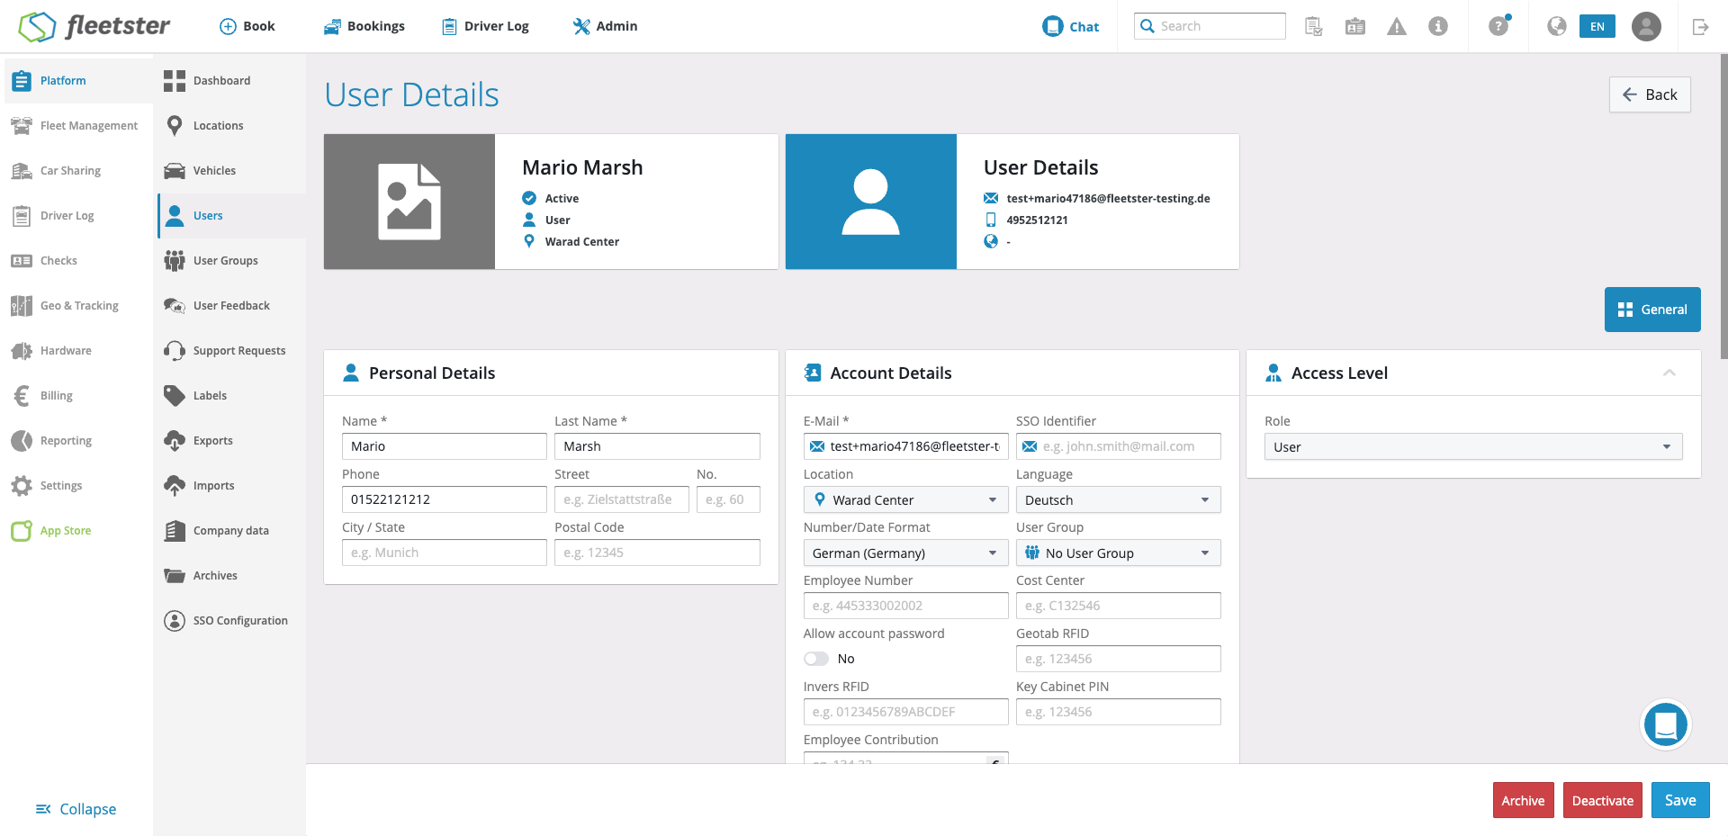Open Labels submenu item
1728x836 pixels.
231,396
